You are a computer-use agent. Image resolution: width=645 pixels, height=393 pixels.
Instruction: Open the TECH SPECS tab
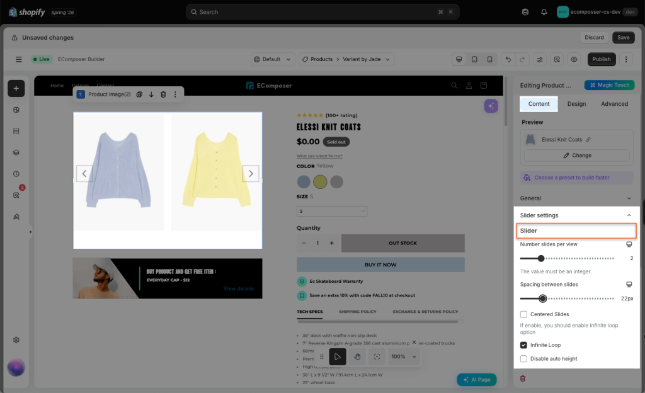[x=310, y=312]
